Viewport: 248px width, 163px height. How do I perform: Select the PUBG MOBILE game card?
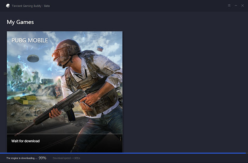click(x=65, y=92)
